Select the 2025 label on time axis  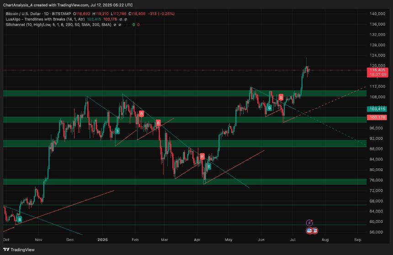(102, 239)
